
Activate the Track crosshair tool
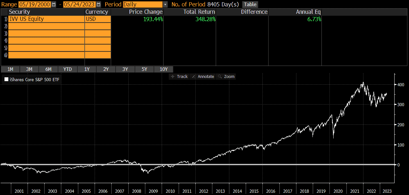pos(179,76)
